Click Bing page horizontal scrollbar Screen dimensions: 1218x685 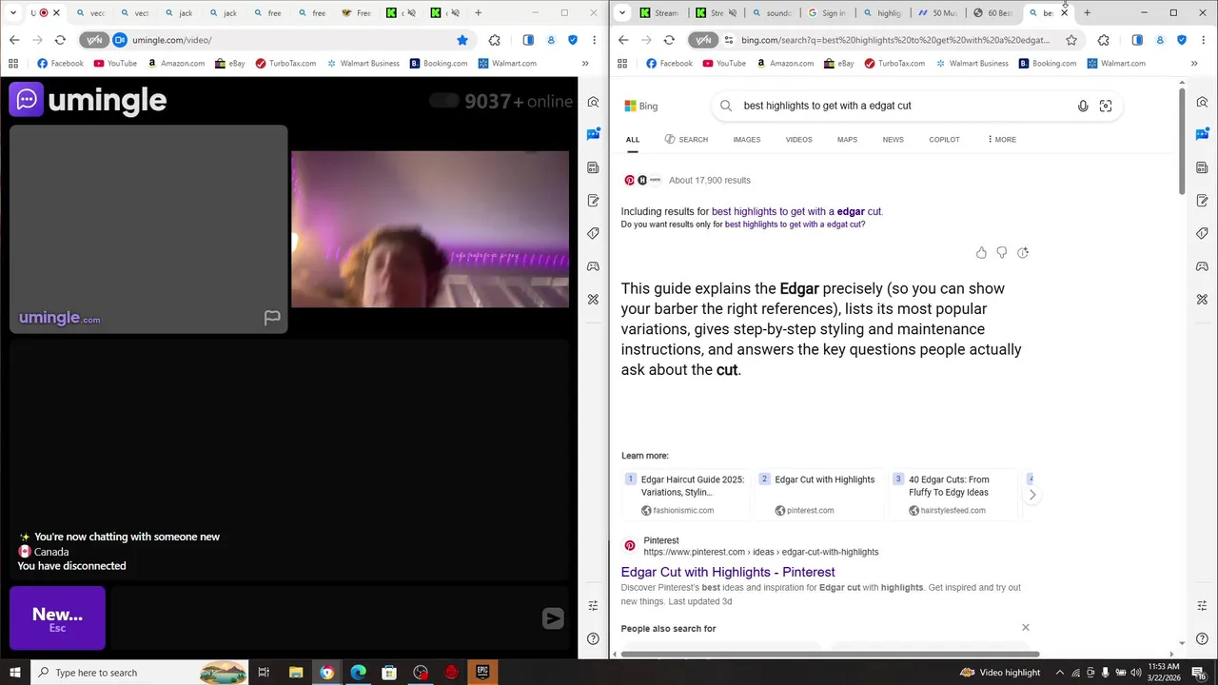(830, 654)
